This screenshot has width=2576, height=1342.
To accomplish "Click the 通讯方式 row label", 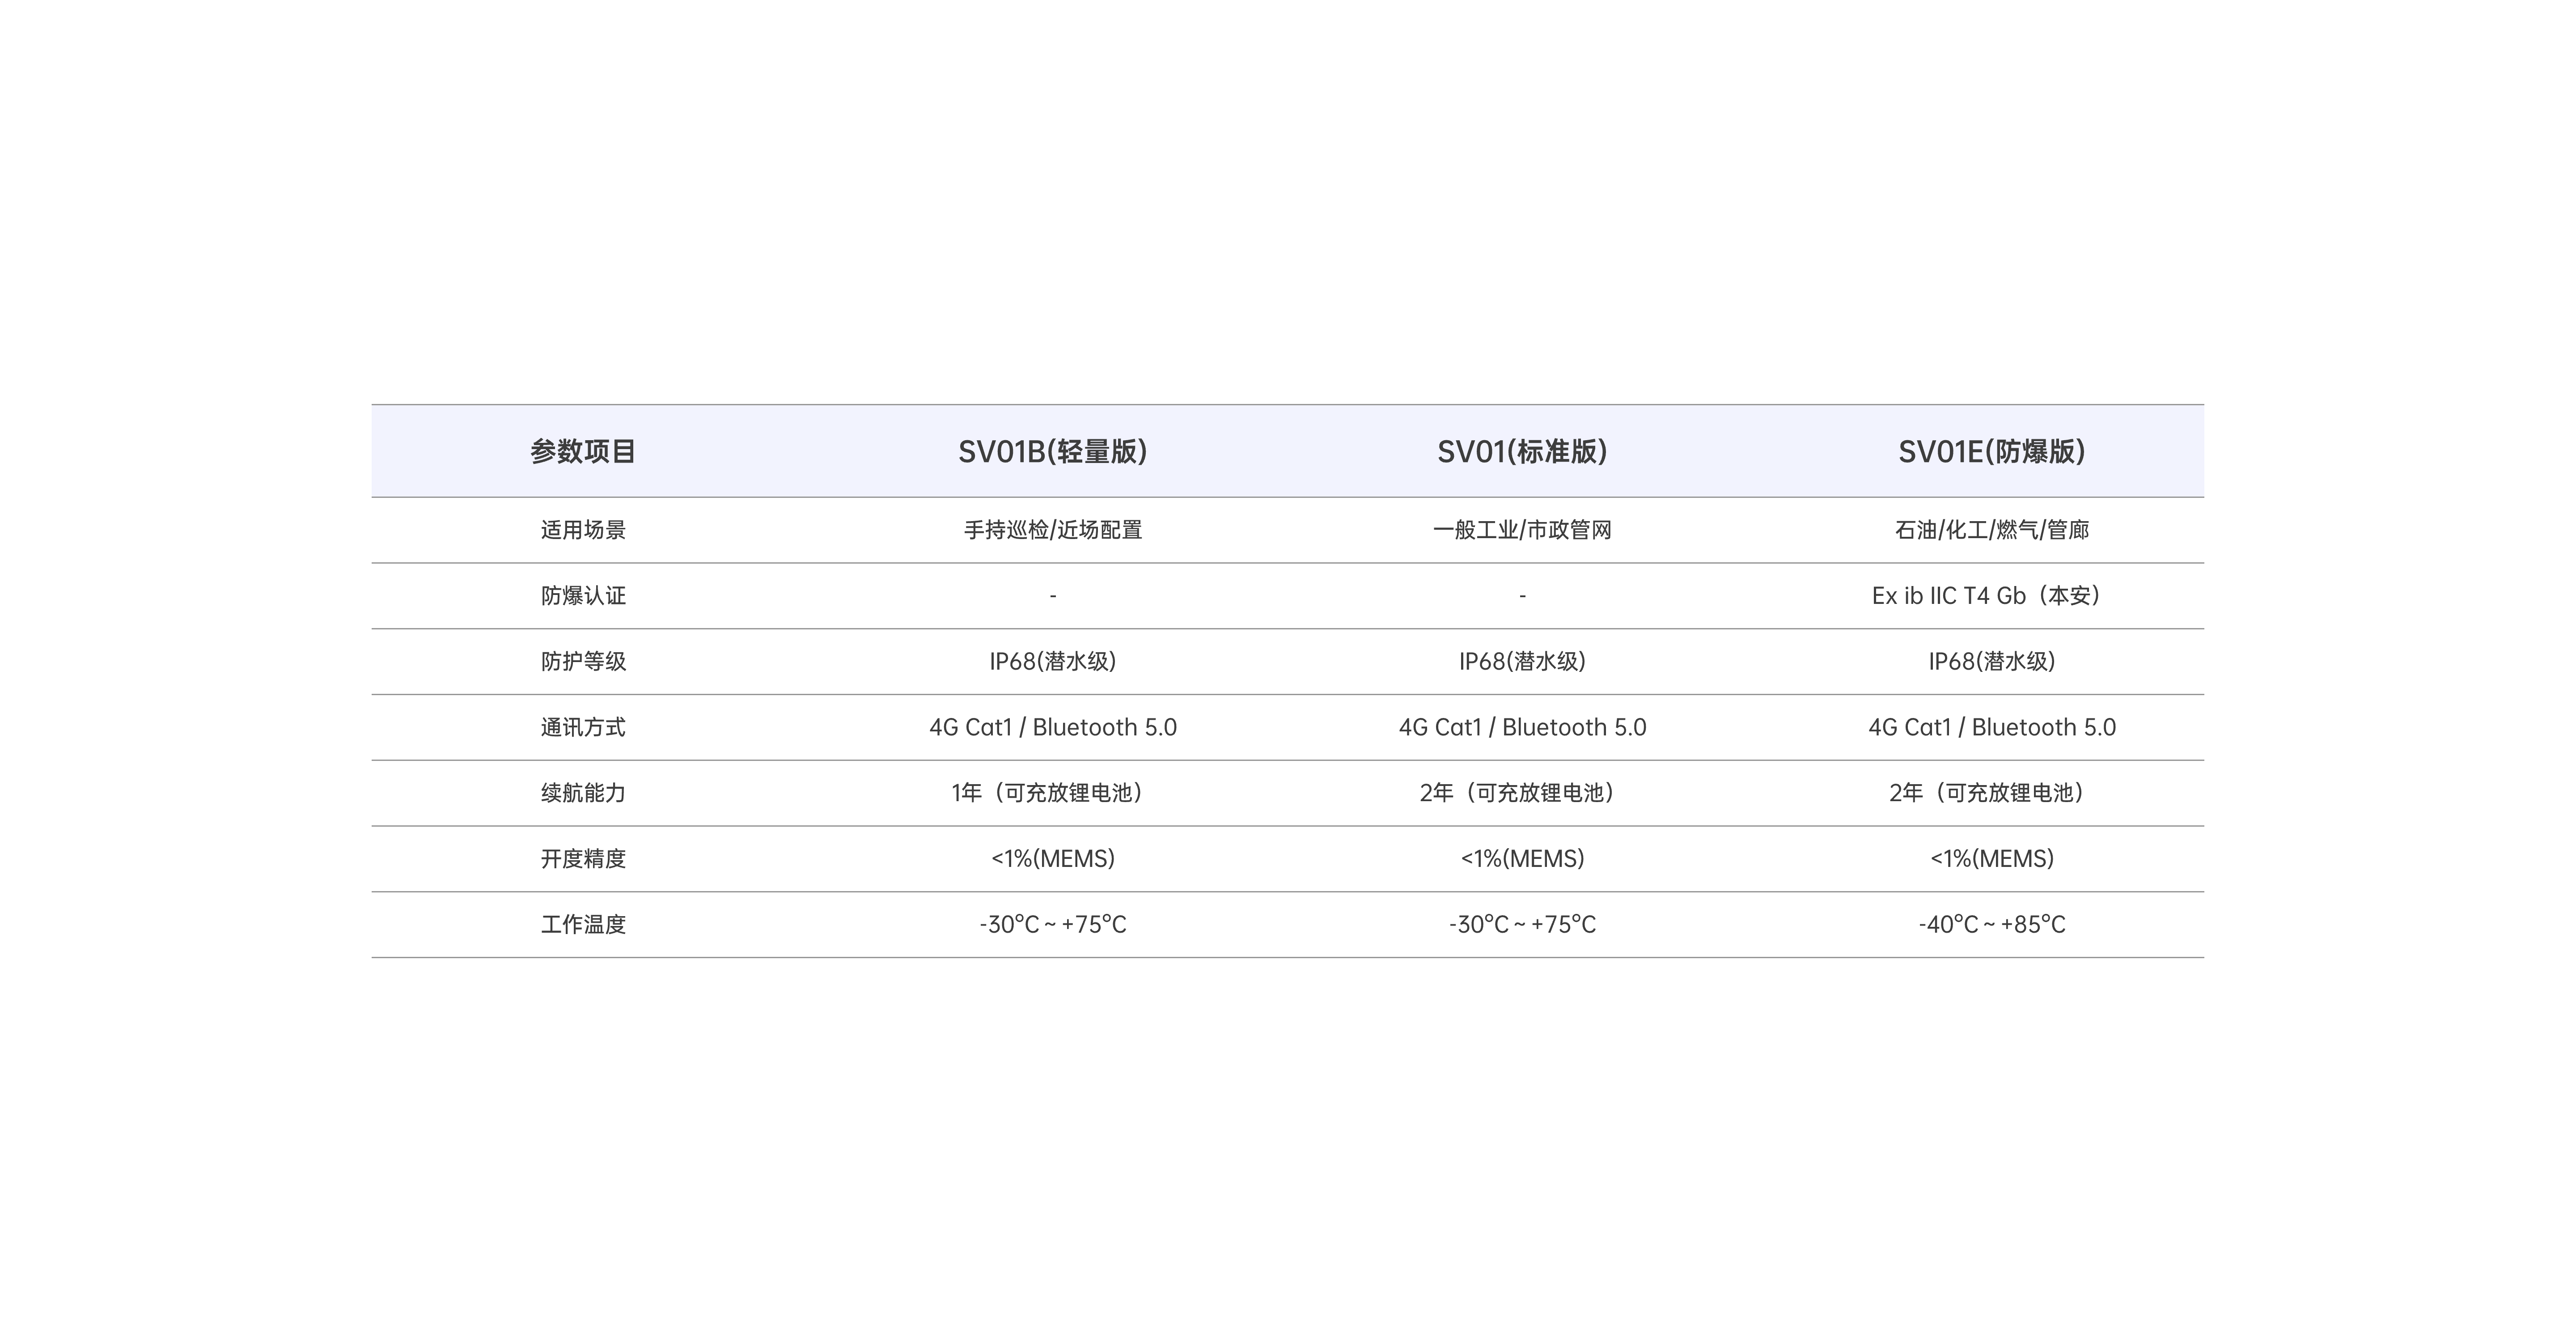I will 583,728.
